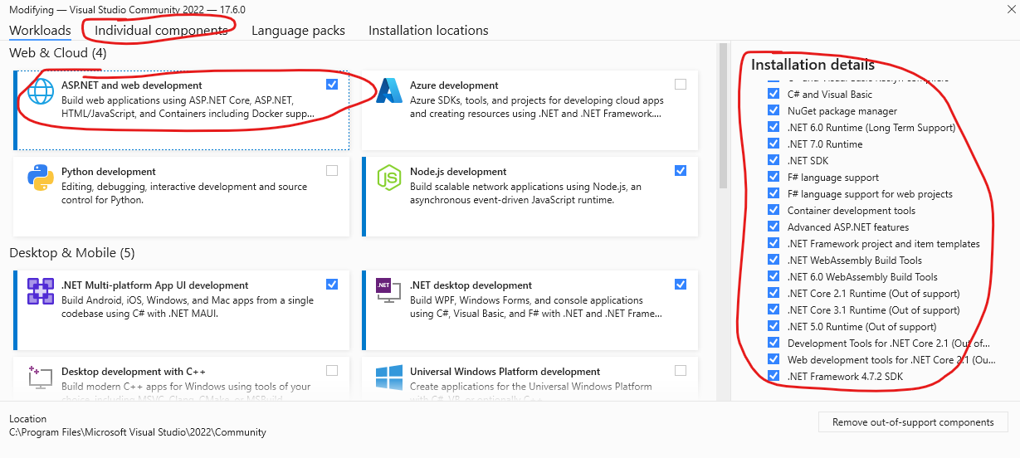Uncheck the .NET 7.0 Runtime component

[x=774, y=144]
